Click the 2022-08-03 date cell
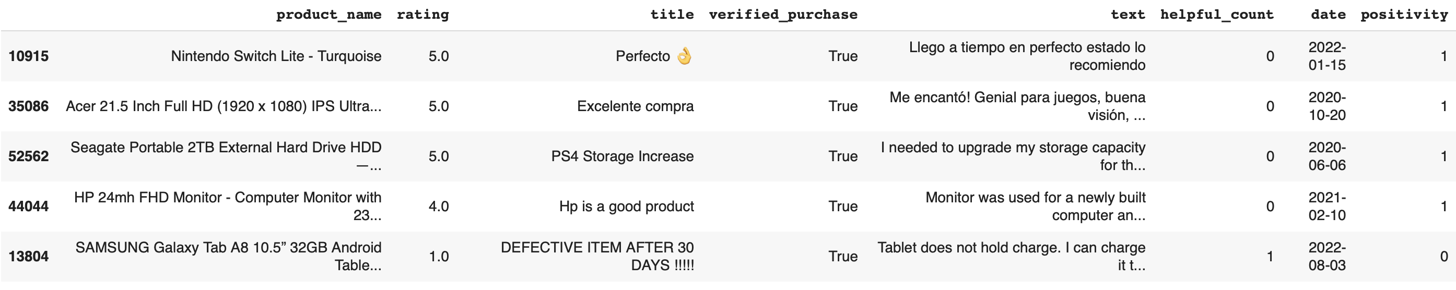The height and width of the screenshot is (290, 1456). [1326, 256]
